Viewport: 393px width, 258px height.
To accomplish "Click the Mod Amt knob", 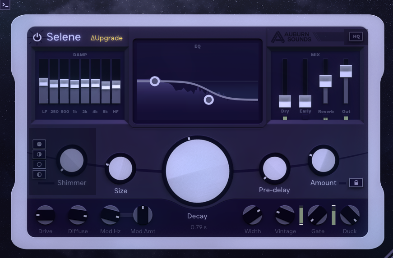I will click(x=143, y=215).
